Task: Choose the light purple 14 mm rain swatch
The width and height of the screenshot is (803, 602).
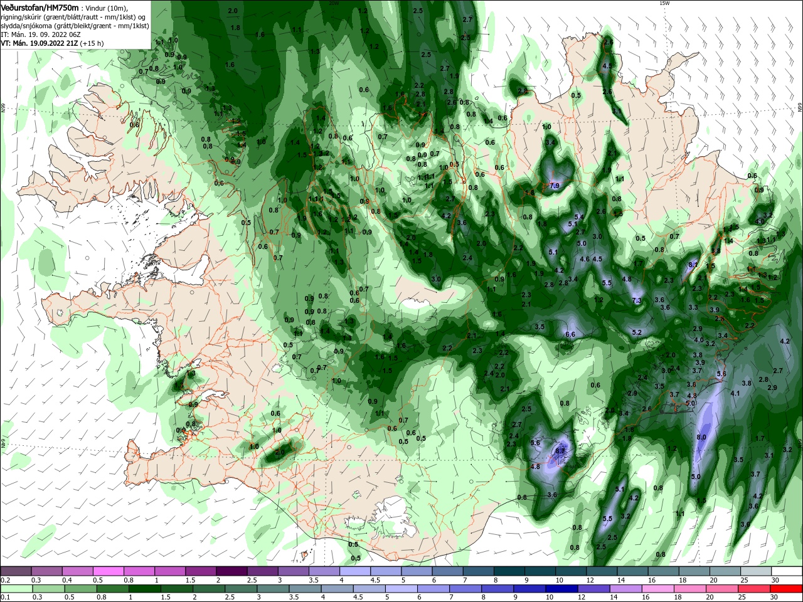Action: click(626, 589)
